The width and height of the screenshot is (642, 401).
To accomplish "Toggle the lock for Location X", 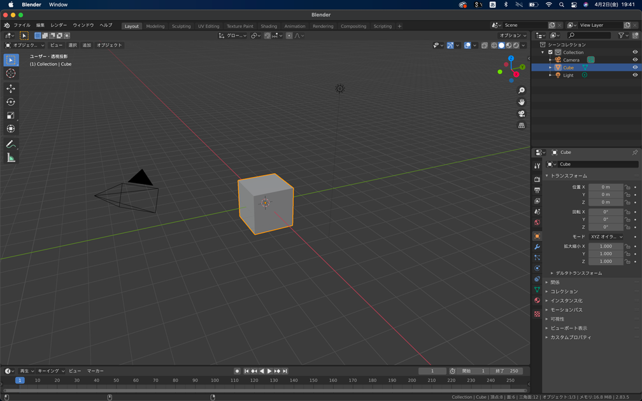I will pos(627,187).
